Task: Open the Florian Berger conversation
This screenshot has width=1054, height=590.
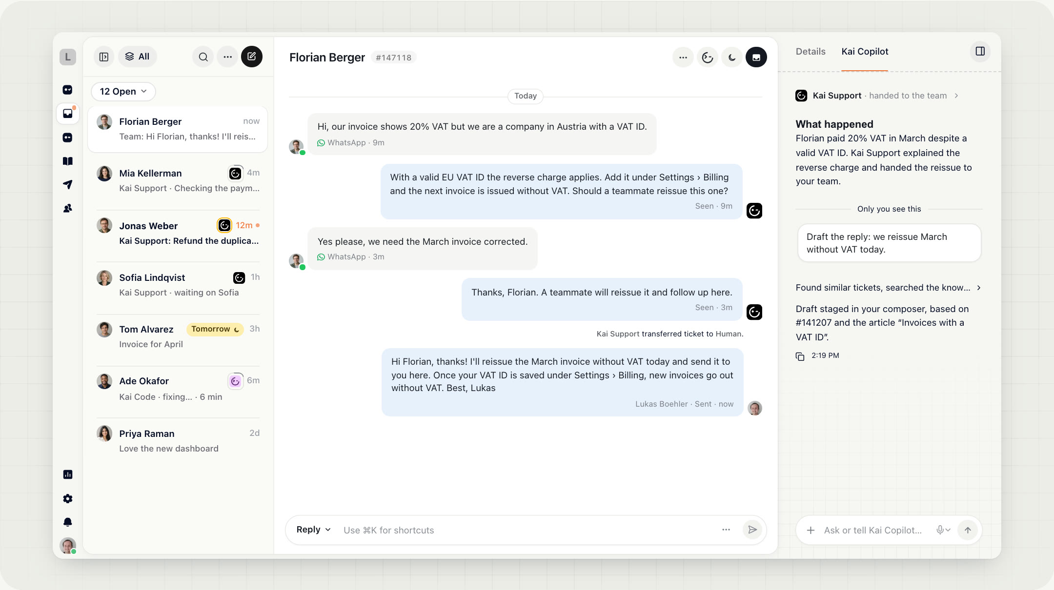Action: [178, 129]
